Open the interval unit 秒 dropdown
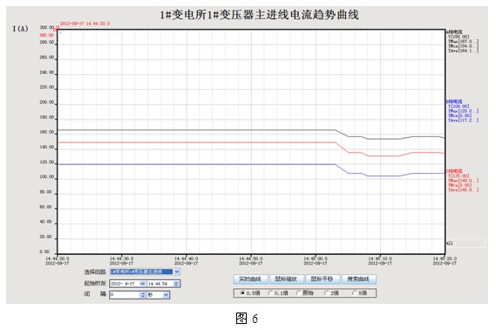Screen dimensions: 496x330 [x=166, y=295]
